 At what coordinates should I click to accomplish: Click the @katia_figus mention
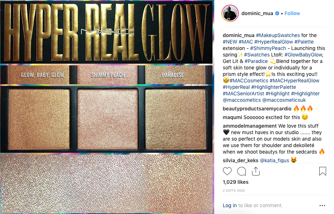274,160
